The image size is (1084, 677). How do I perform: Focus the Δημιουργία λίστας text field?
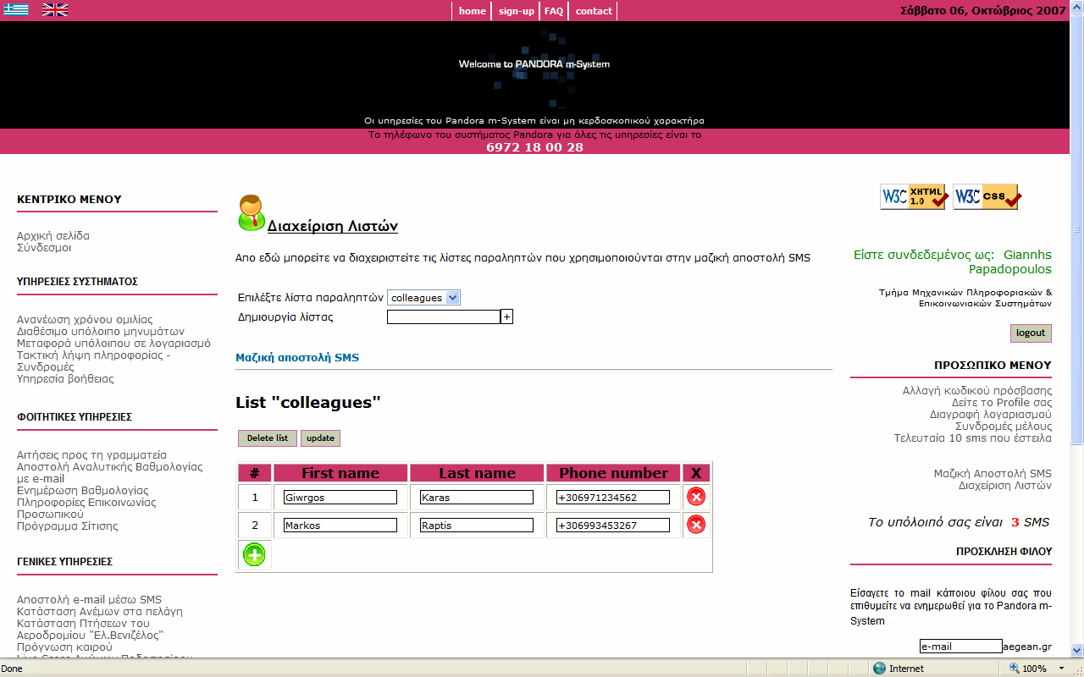[444, 316]
